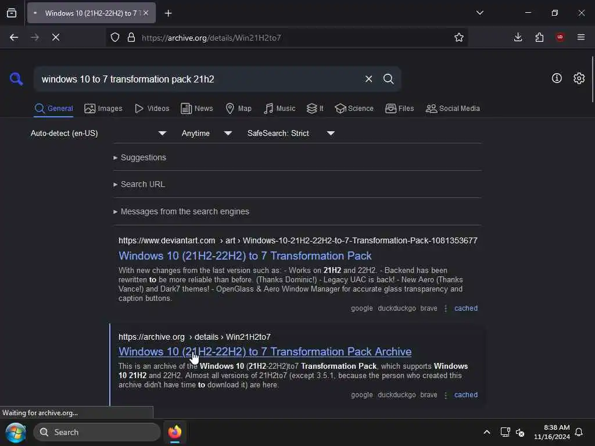
Task: Switch to the News category
Action: [197, 109]
